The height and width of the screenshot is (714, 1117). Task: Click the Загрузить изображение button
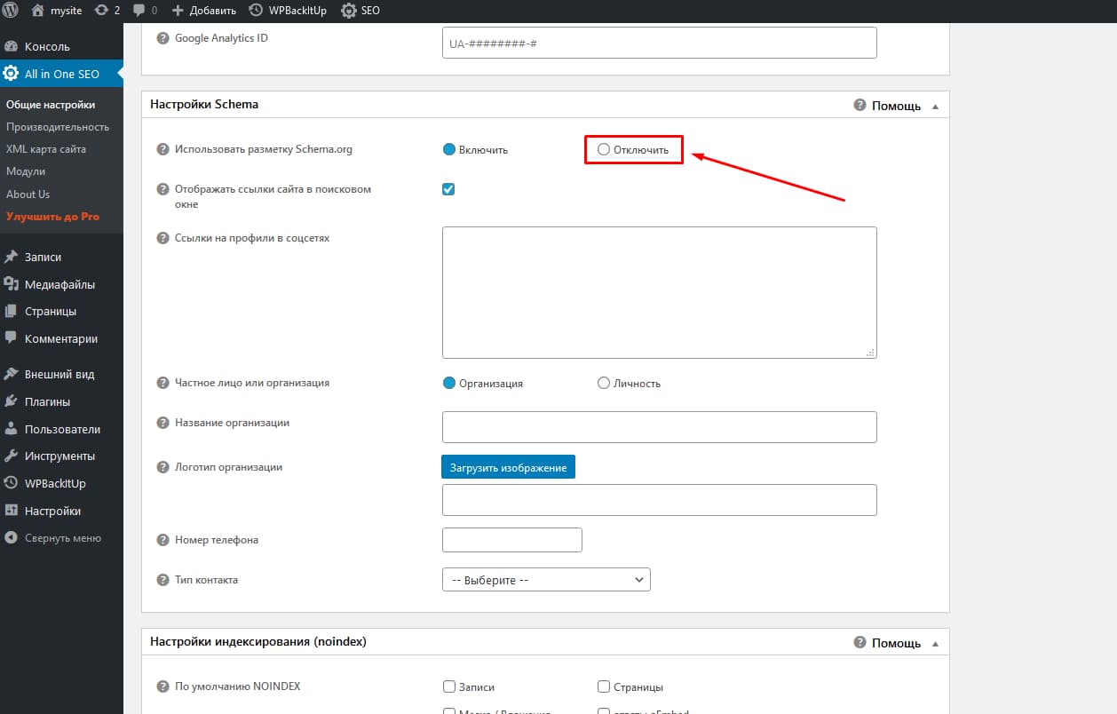click(x=508, y=466)
